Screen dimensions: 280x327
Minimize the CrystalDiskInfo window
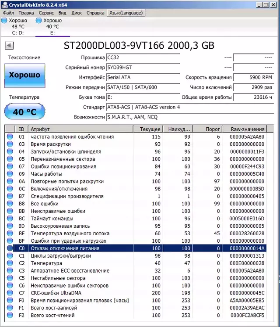pyautogui.click(x=259, y=5)
